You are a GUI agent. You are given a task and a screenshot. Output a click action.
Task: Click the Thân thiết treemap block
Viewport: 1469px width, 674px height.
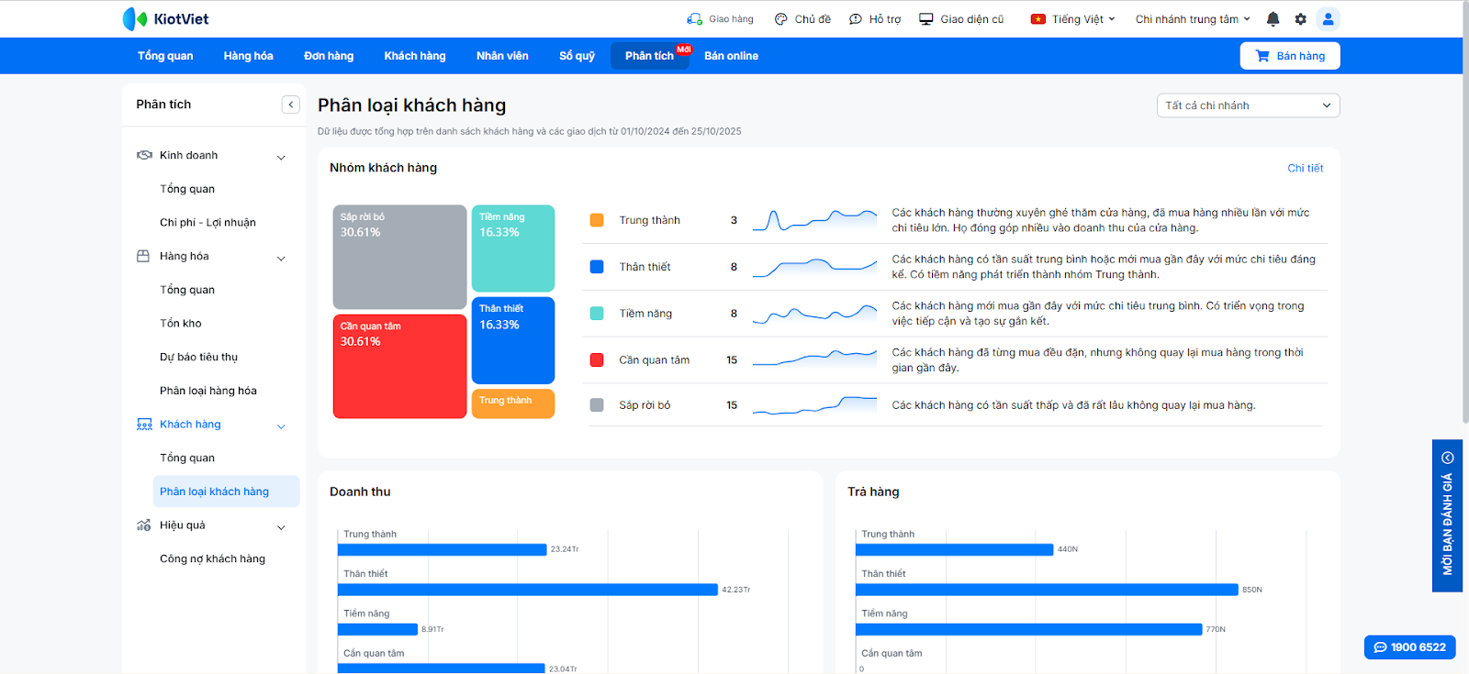coord(513,340)
